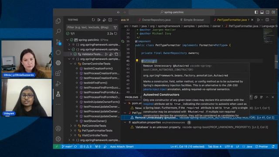This screenshot has height=157, width=279.
Task: Open the notifications bell in status bar
Action: pos(273,147)
